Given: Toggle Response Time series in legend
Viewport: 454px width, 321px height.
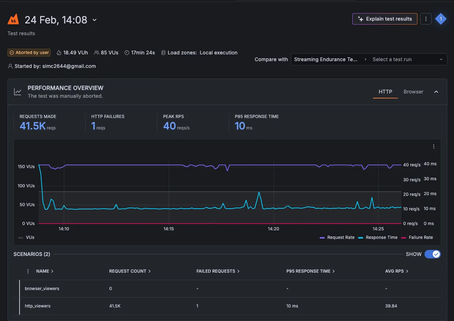Looking at the screenshot, I should 381,237.
